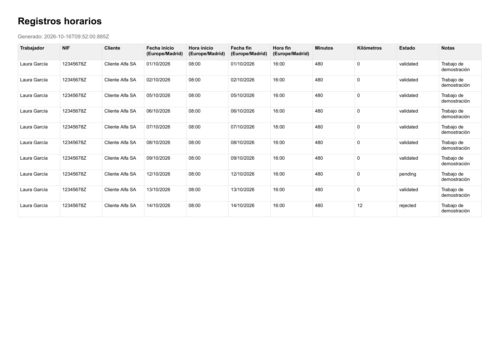Click the Fecha fin column header

pyautogui.click(x=249, y=52)
